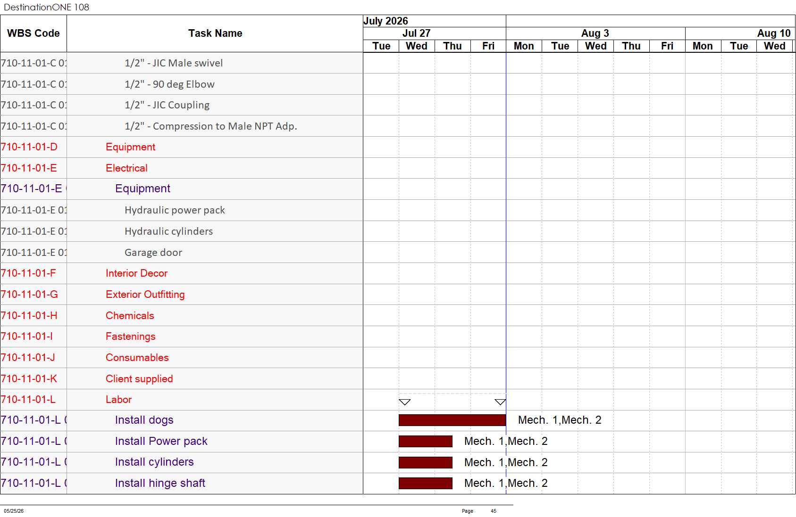This screenshot has width=796, height=517.
Task: Select the Hydraulic power pack task
Action: click(175, 210)
